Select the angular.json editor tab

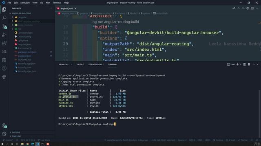click(x=66, y=9)
